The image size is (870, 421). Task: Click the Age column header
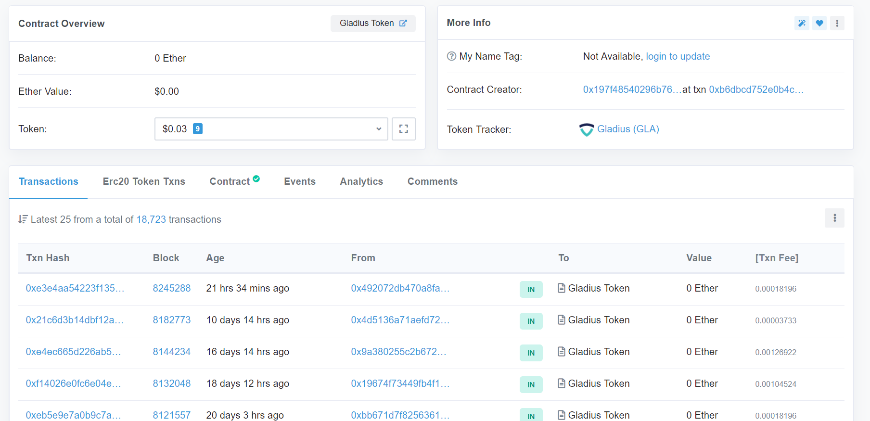215,258
